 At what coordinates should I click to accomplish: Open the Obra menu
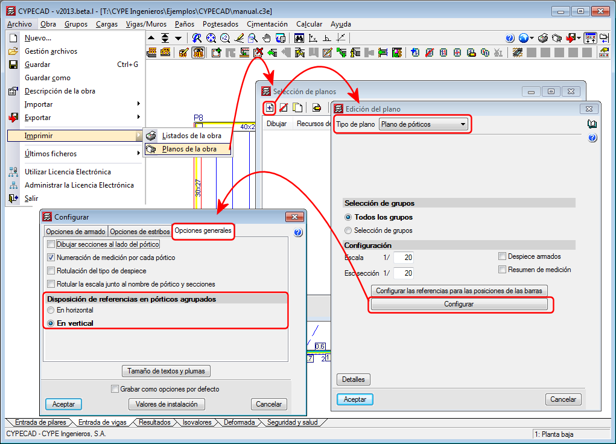[x=48, y=24]
